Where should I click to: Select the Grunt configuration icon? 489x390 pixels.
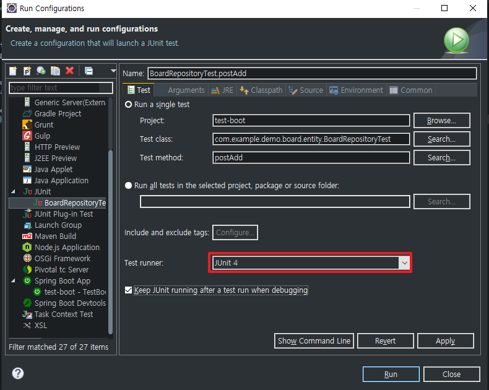click(x=27, y=125)
